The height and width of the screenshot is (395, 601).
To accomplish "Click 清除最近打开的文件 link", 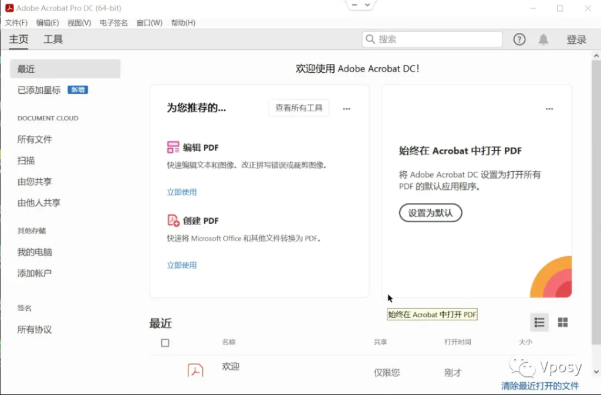I will pos(540,386).
